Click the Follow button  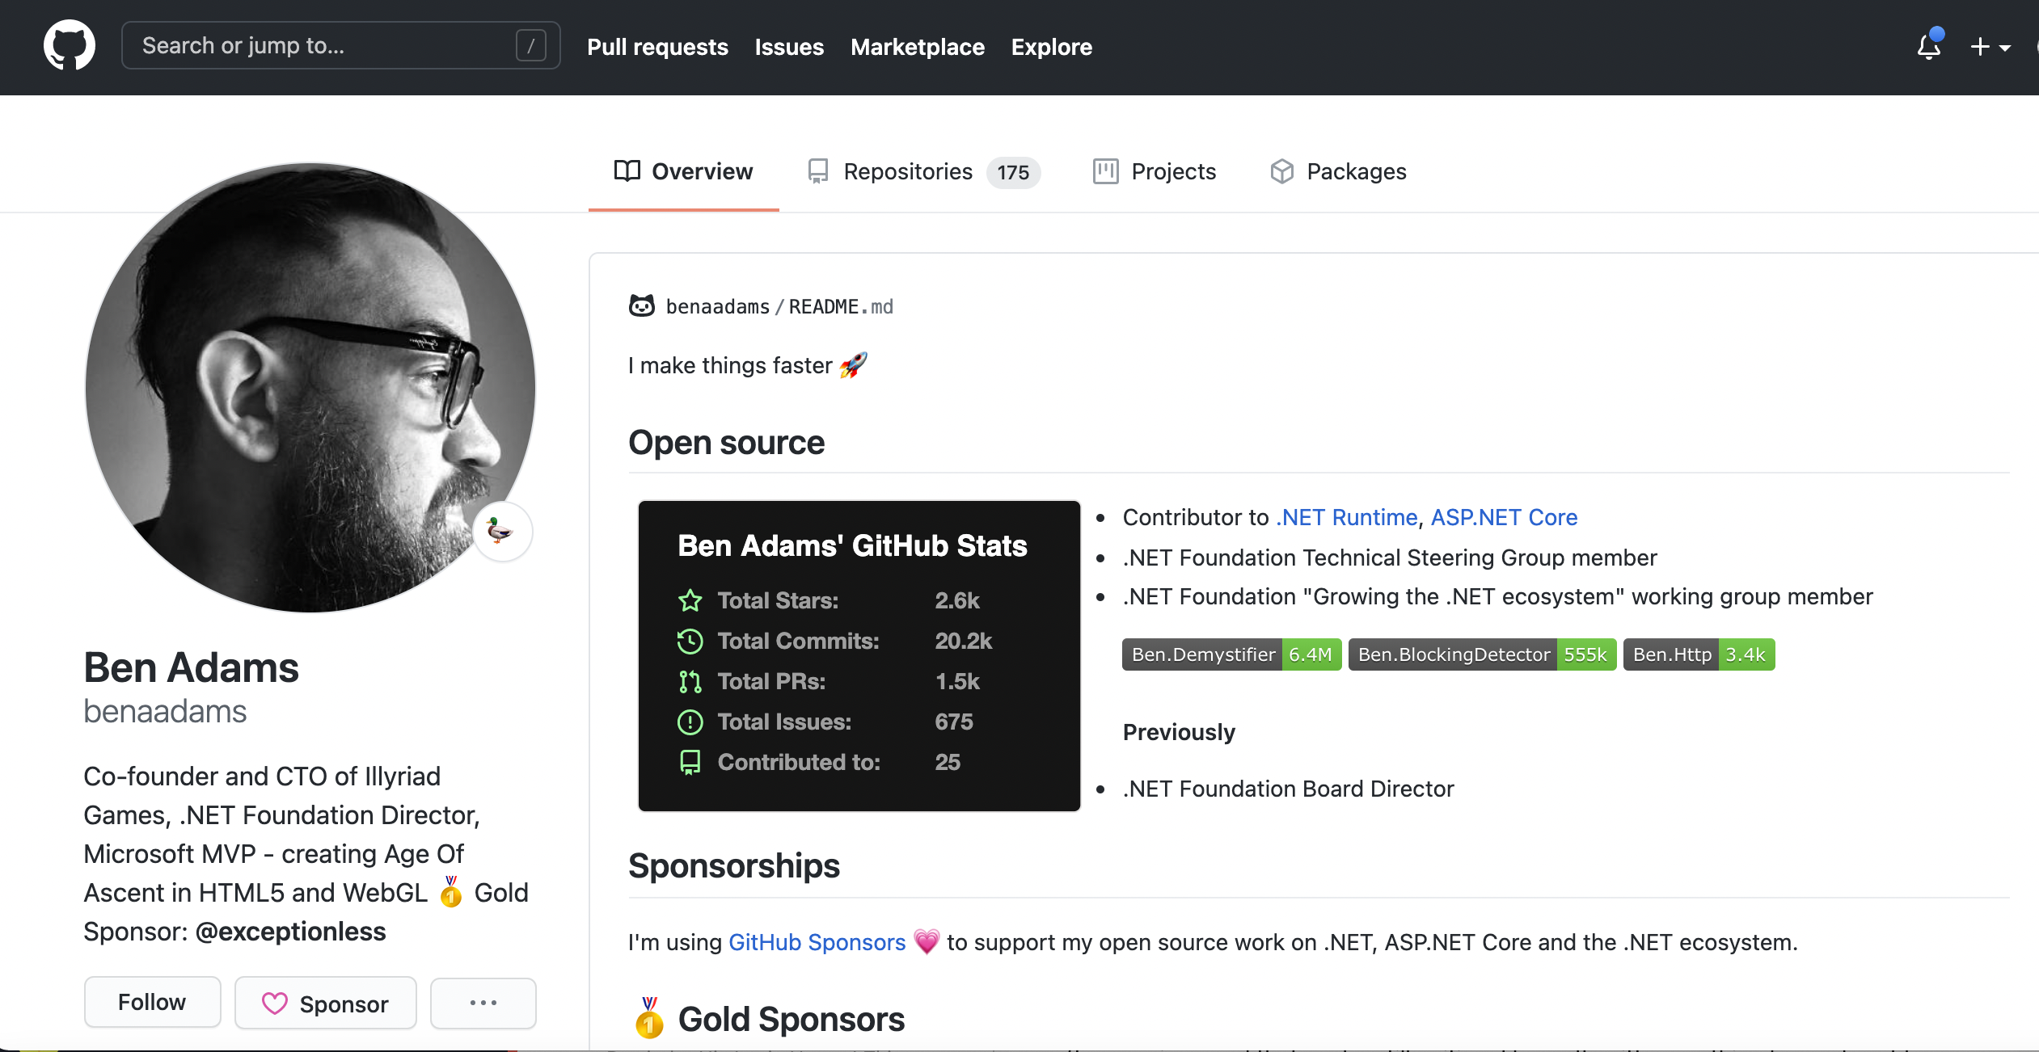tap(152, 1002)
